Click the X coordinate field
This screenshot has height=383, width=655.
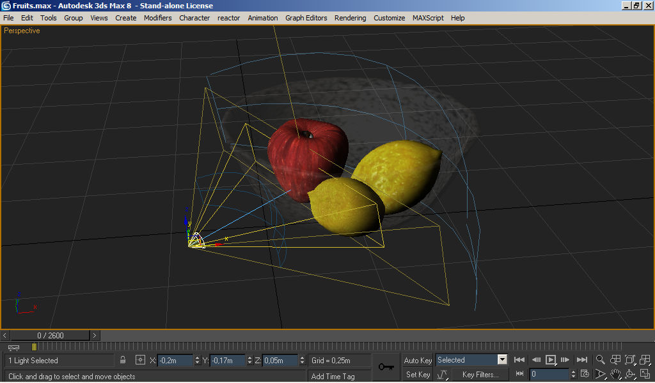pos(175,361)
